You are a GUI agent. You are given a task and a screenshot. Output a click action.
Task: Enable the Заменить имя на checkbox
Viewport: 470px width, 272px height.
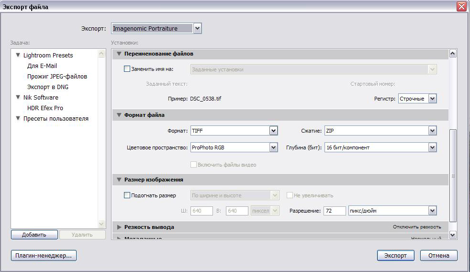pyautogui.click(x=127, y=69)
